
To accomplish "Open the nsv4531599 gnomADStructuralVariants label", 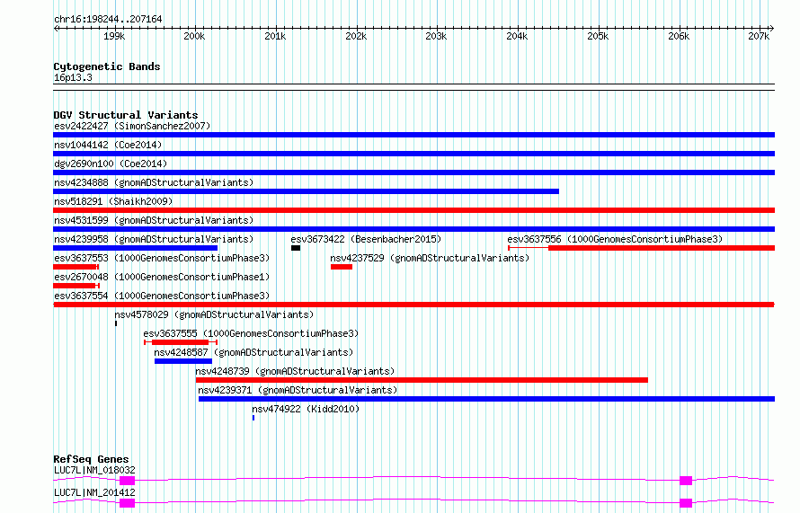I will [x=154, y=220].
